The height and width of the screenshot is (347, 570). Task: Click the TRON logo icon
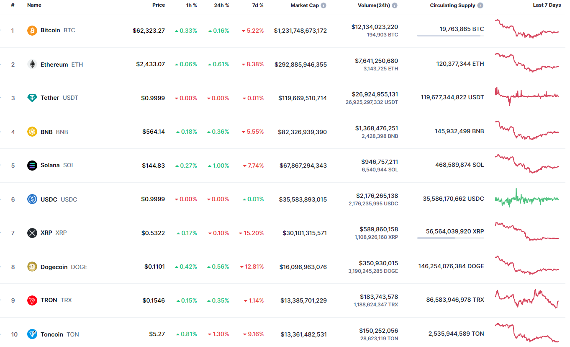pyautogui.click(x=32, y=300)
